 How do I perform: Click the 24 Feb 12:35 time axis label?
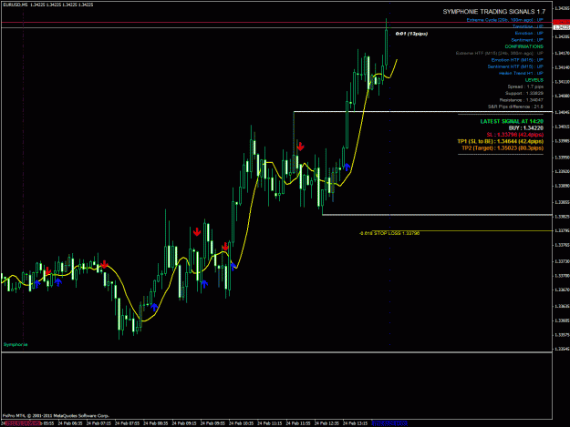tap(326, 423)
